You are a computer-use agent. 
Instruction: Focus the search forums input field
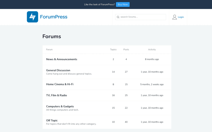tap(142, 17)
